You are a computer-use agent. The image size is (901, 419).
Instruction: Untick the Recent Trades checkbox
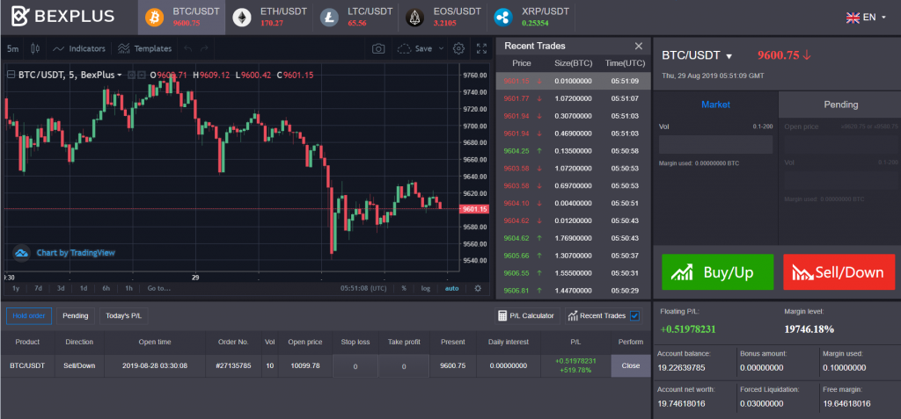click(635, 315)
